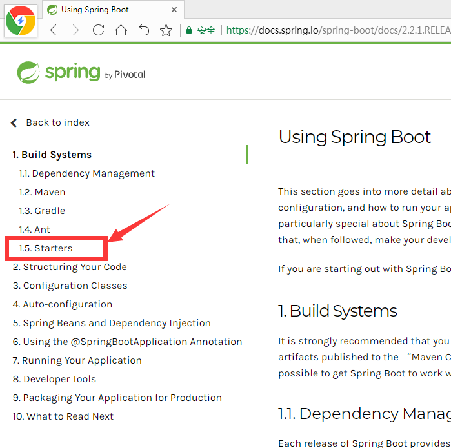Click the undo/restore closed tab icon
The image size is (451, 448).
[x=144, y=30]
